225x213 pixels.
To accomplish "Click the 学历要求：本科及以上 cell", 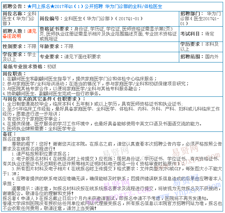I will coord(201,46).
